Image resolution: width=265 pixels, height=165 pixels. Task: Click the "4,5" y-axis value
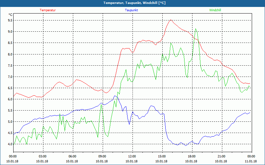point(10,133)
